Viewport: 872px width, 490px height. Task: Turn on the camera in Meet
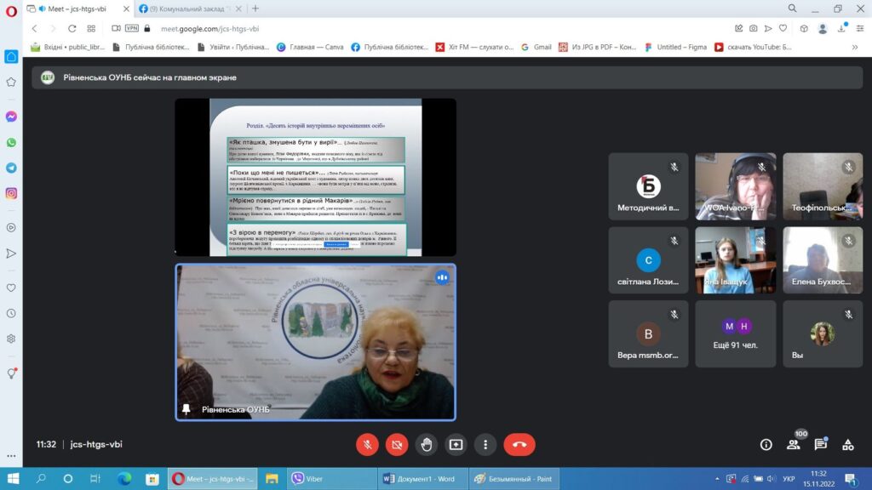click(x=396, y=444)
